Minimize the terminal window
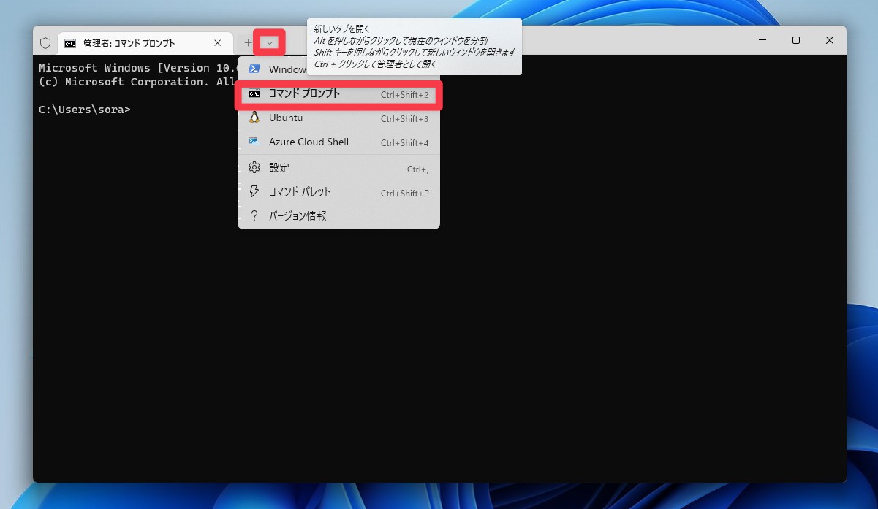The height and width of the screenshot is (509, 878). (762, 40)
